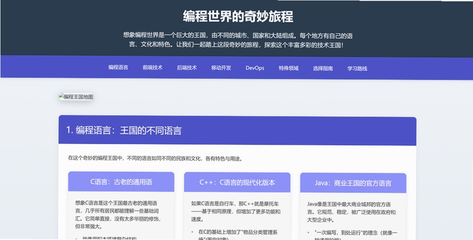This screenshot has height=240, width=473.
Task: Click heading 1. 编程语言：王国的不同语言
Action: (124, 130)
